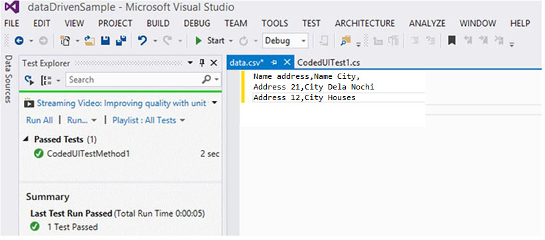Expand the Run... dropdown

pyautogui.click(x=82, y=120)
